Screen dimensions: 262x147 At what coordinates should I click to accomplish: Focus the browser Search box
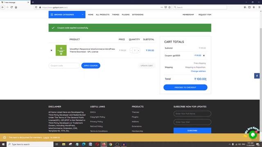200,7
